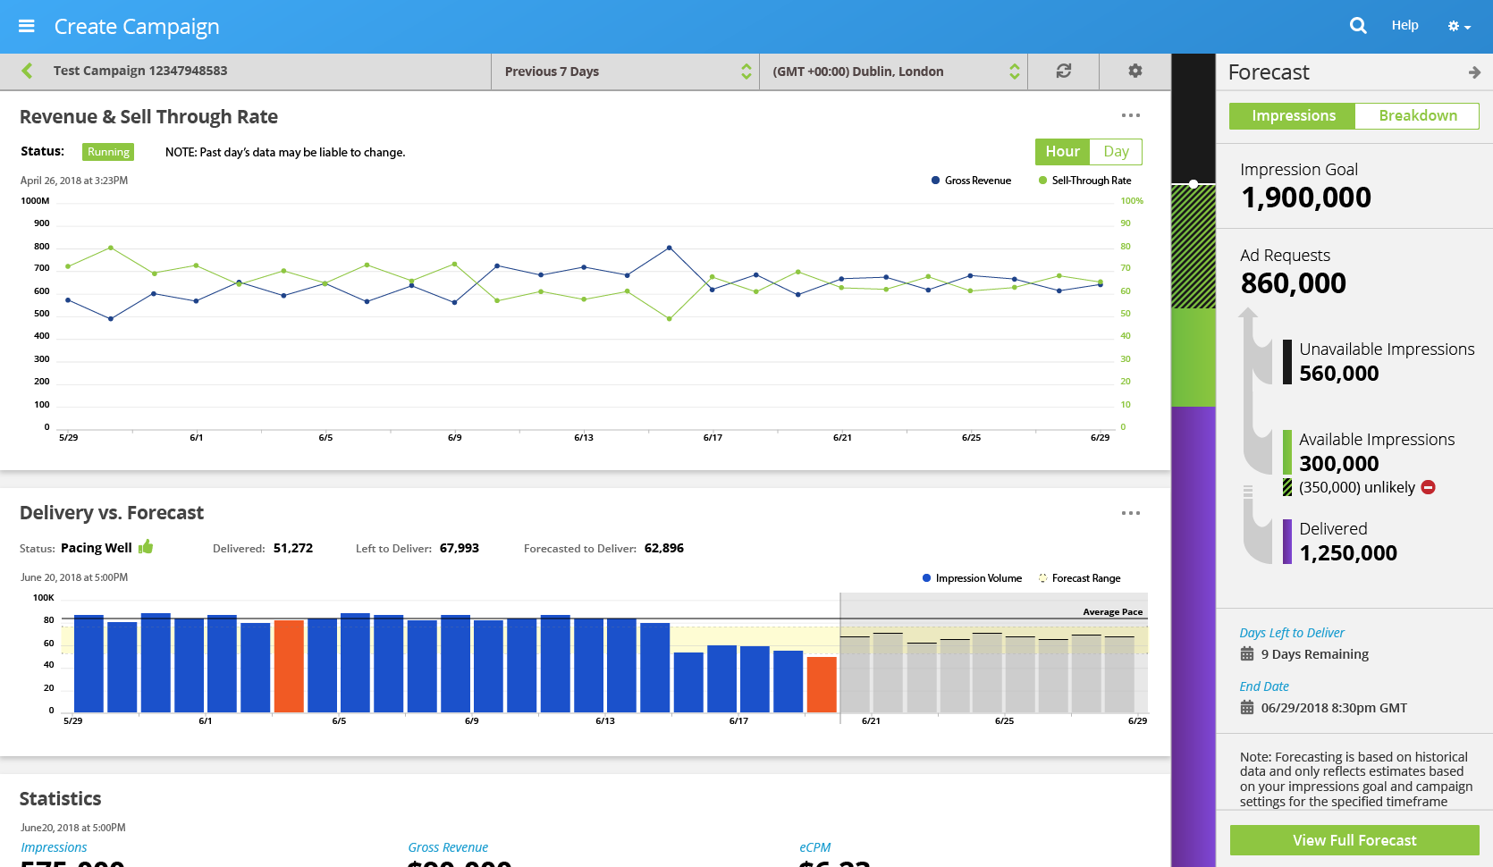Open the Dublin, London timezone dropdown
1493x867 pixels.
click(893, 72)
